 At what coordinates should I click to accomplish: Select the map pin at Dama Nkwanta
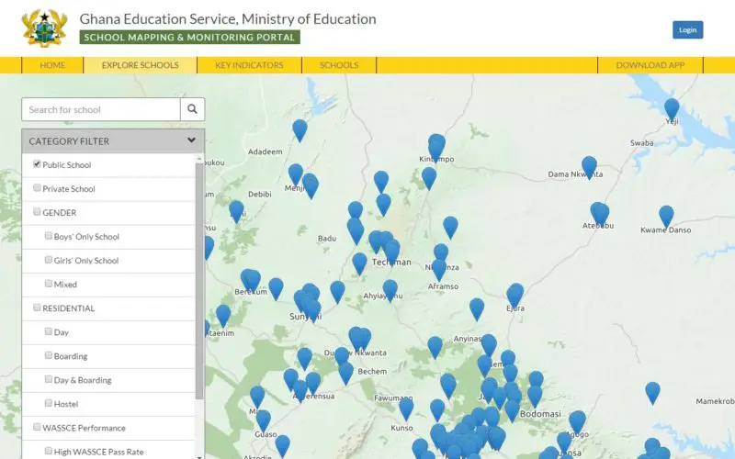(589, 168)
